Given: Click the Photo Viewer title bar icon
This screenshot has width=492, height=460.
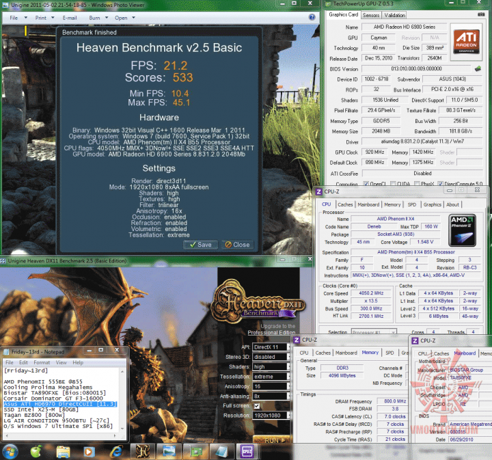Looking at the screenshot, I should pos(5,5).
